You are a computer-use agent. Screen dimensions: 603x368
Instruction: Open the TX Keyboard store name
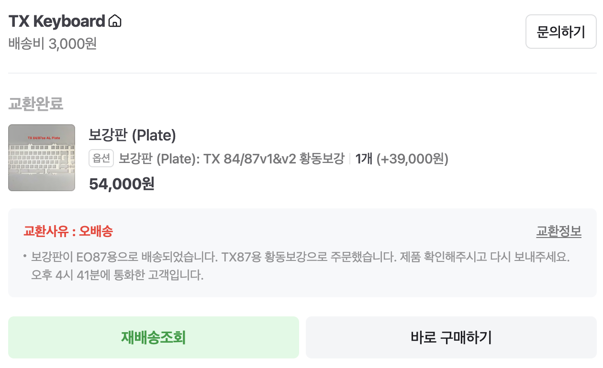click(x=56, y=22)
